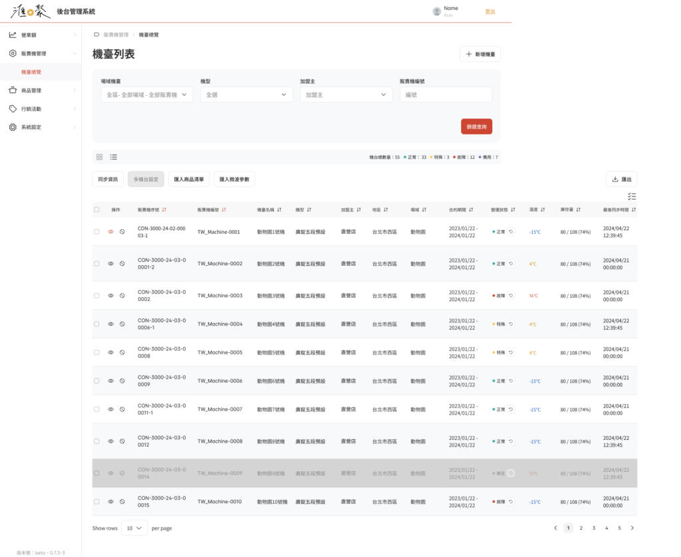Check the row checkbox for TW_Machine-0002
The height and width of the screenshot is (557, 681).
(x=96, y=264)
